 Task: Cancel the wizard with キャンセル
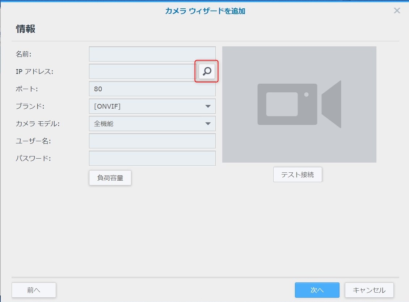369,290
